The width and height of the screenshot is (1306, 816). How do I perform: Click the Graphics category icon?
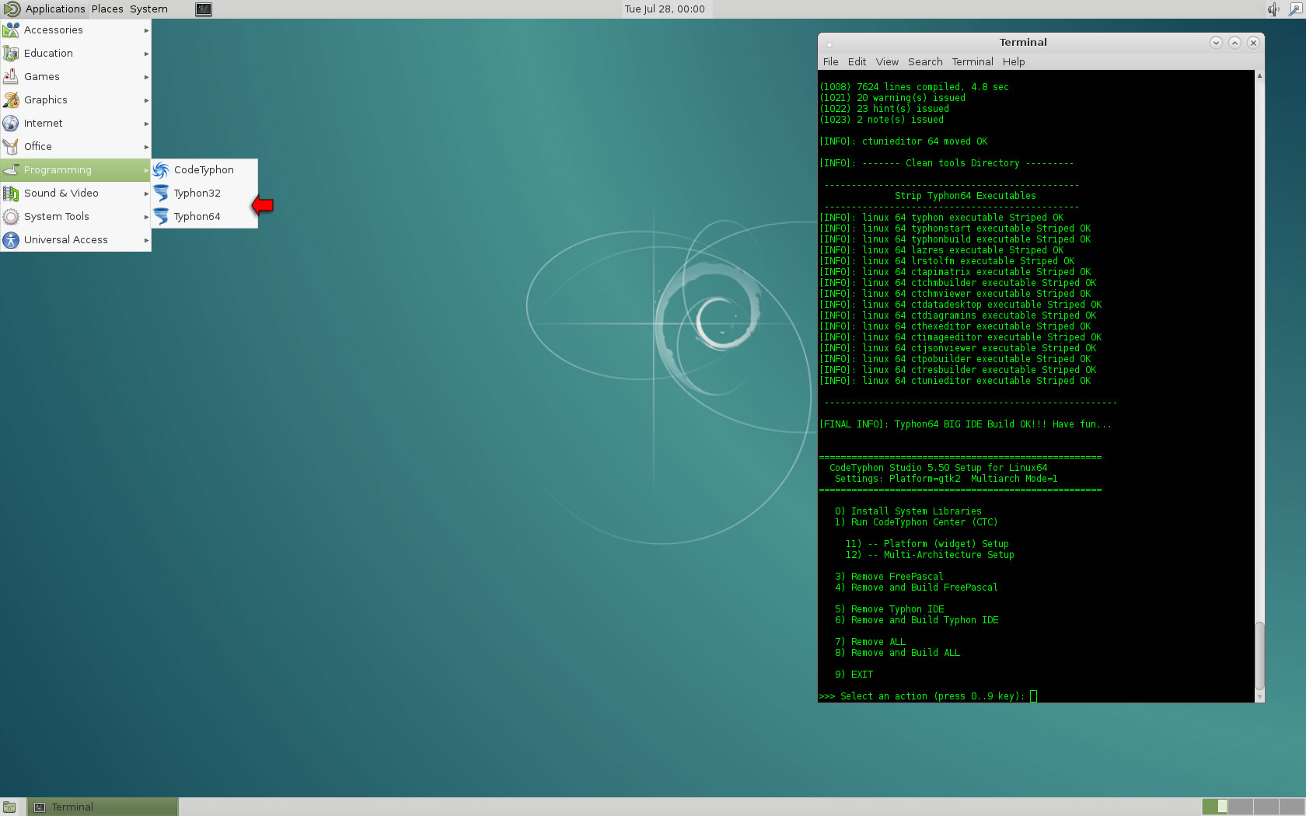(x=11, y=100)
